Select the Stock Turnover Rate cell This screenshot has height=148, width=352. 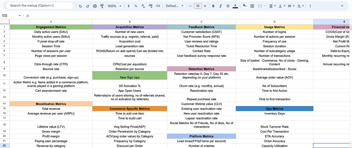click(274, 125)
